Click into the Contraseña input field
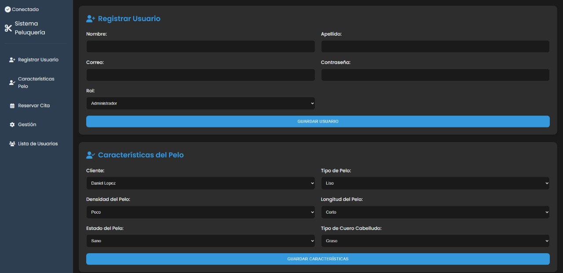Viewport: 563px width, 273px height. 435,75
